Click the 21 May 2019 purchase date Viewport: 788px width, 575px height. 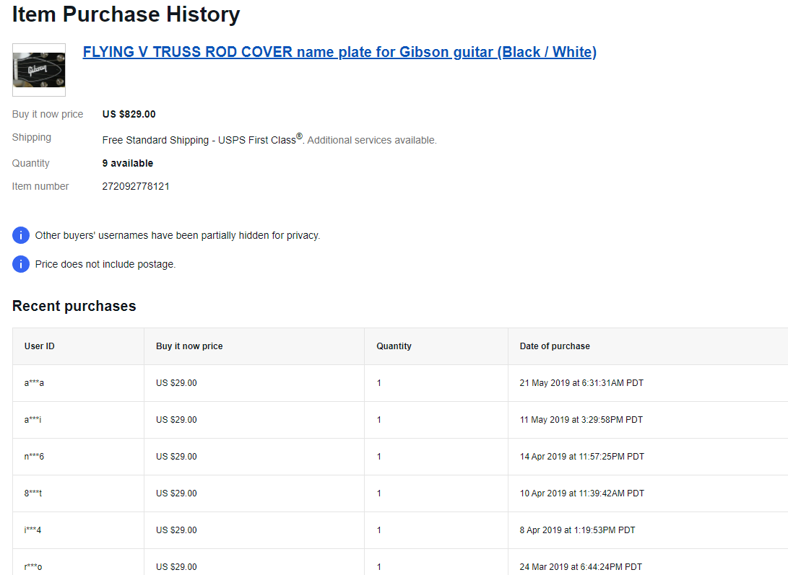click(x=581, y=383)
